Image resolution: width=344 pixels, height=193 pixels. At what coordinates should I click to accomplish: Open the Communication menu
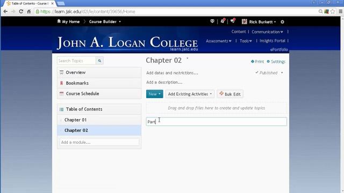pyautogui.click(x=267, y=32)
